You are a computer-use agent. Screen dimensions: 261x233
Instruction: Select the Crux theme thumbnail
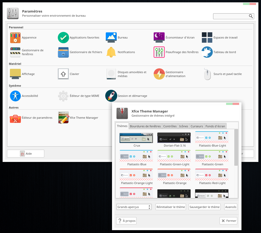coord(136,138)
